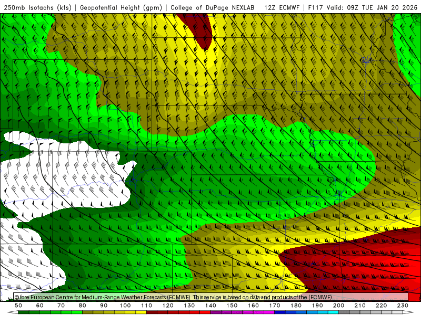This screenshot has height=315, width=421.
Task: Click the '120' label on the color scale
Action: [x=168, y=306]
